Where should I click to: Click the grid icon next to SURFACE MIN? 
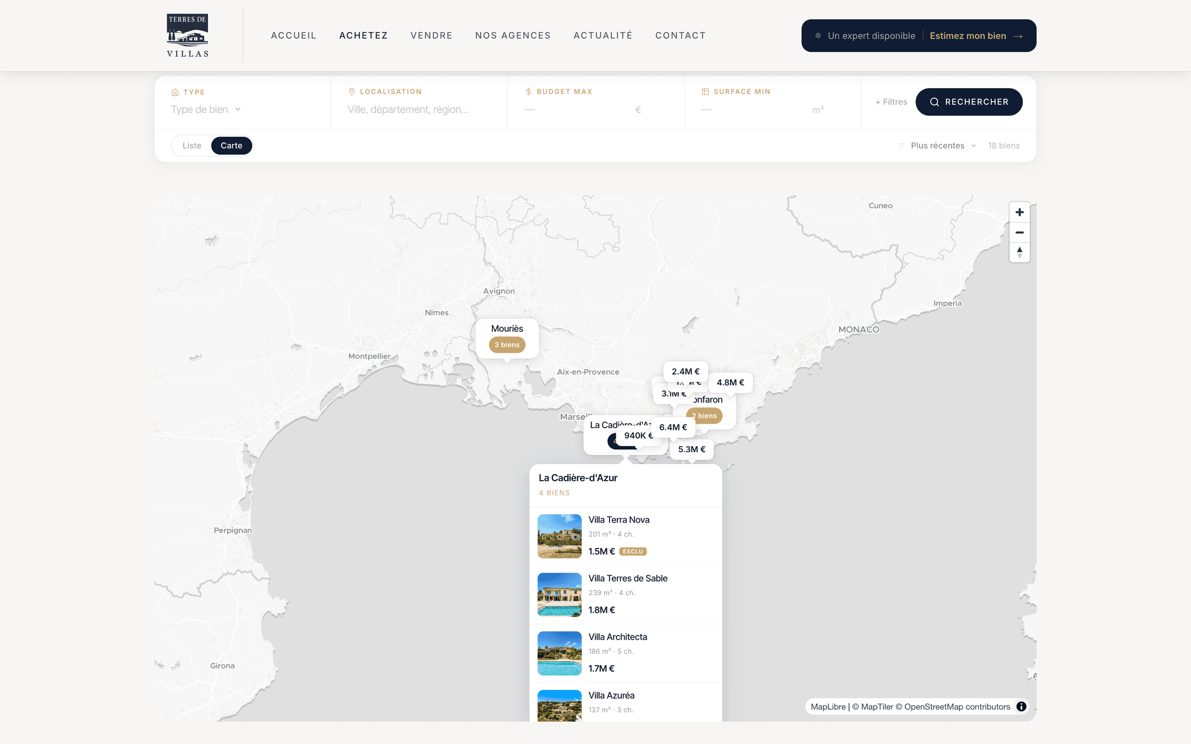705,91
